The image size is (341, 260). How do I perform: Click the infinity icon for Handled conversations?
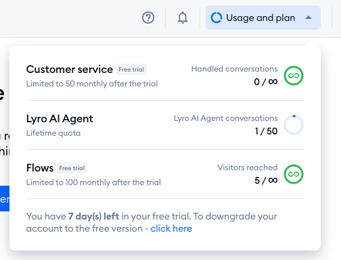coord(294,76)
